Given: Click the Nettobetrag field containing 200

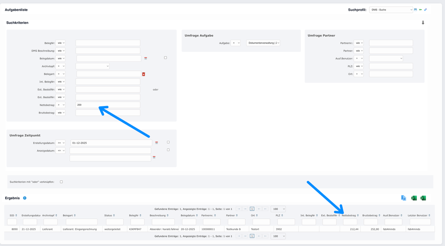Looking at the screenshot, I should (x=108, y=105).
